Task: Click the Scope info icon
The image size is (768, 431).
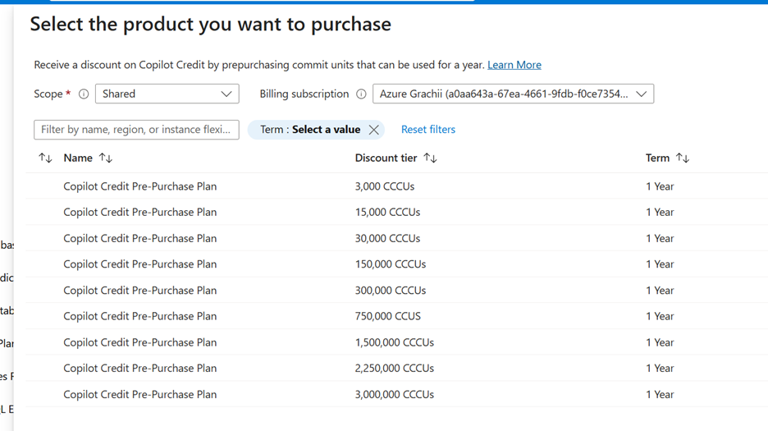Action: 84,94
